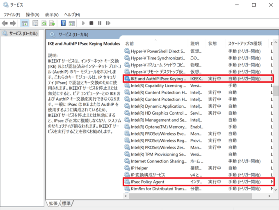Select Intel(R) Management and Se... row
The image size is (279, 210).
[x=198, y=120]
